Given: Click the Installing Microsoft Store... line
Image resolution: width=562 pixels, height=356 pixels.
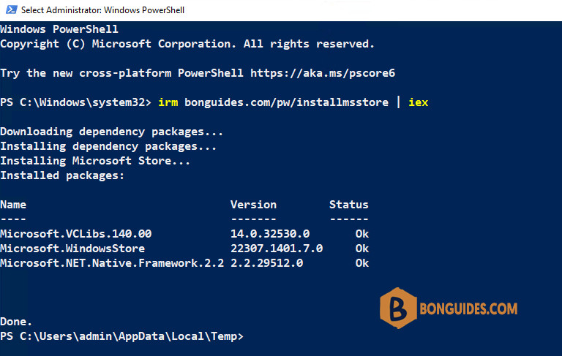Looking at the screenshot, I should (x=95, y=161).
